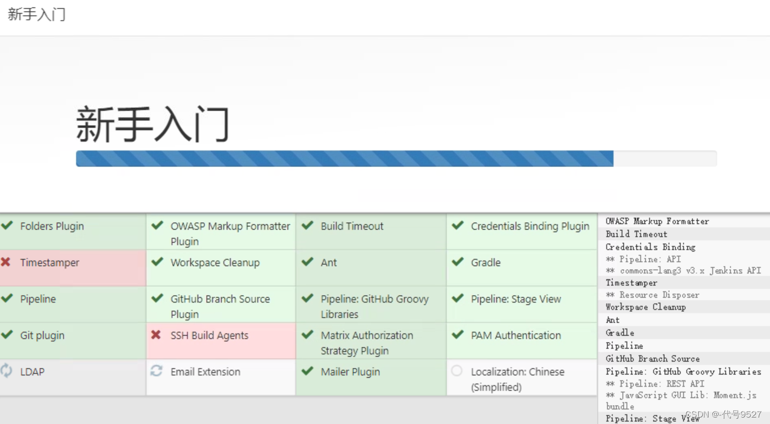This screenshot has width=770, height=424.
Task: Click the check beside Matrix Authorization Strategy Plugin
Action: (308, 334)
